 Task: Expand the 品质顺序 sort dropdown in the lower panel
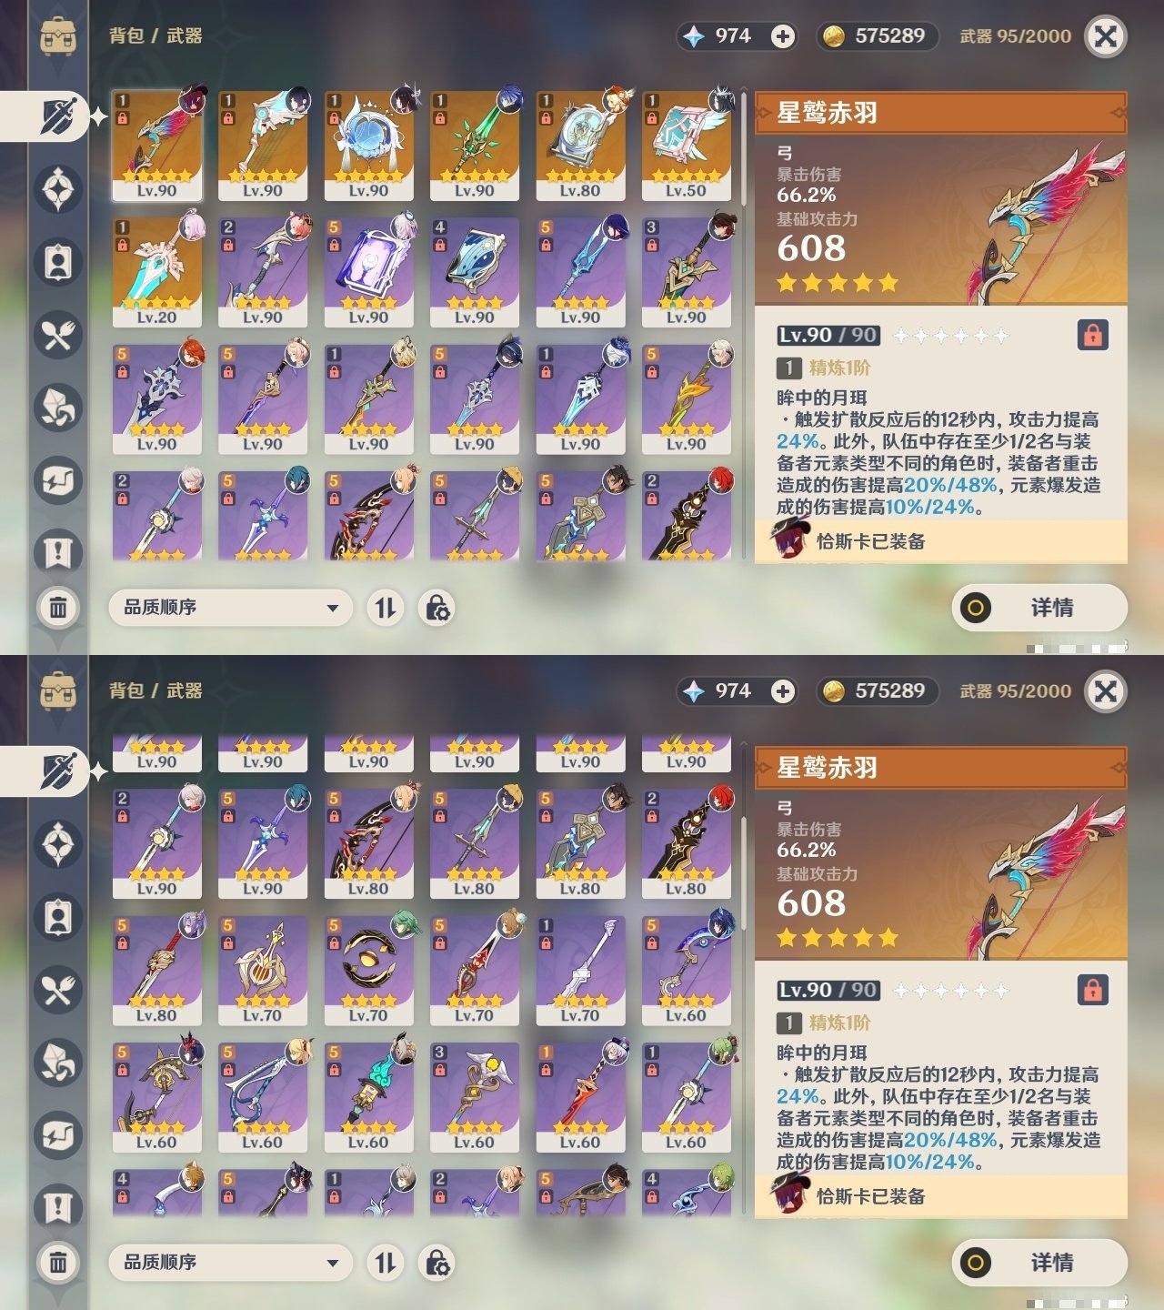(230, 1263)
